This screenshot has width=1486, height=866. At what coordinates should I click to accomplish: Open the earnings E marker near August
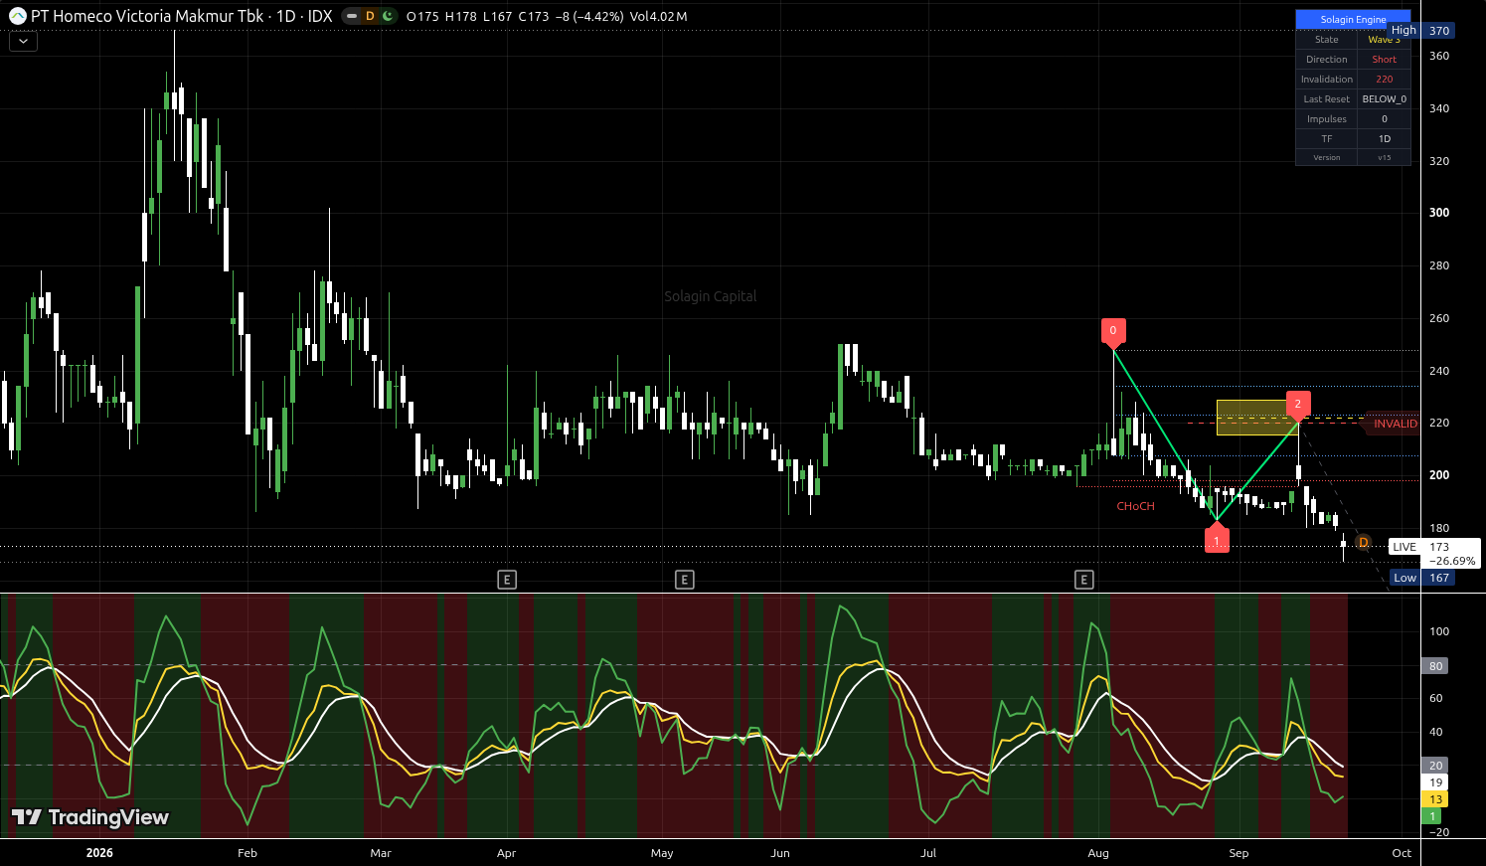tap(1083, 580)
